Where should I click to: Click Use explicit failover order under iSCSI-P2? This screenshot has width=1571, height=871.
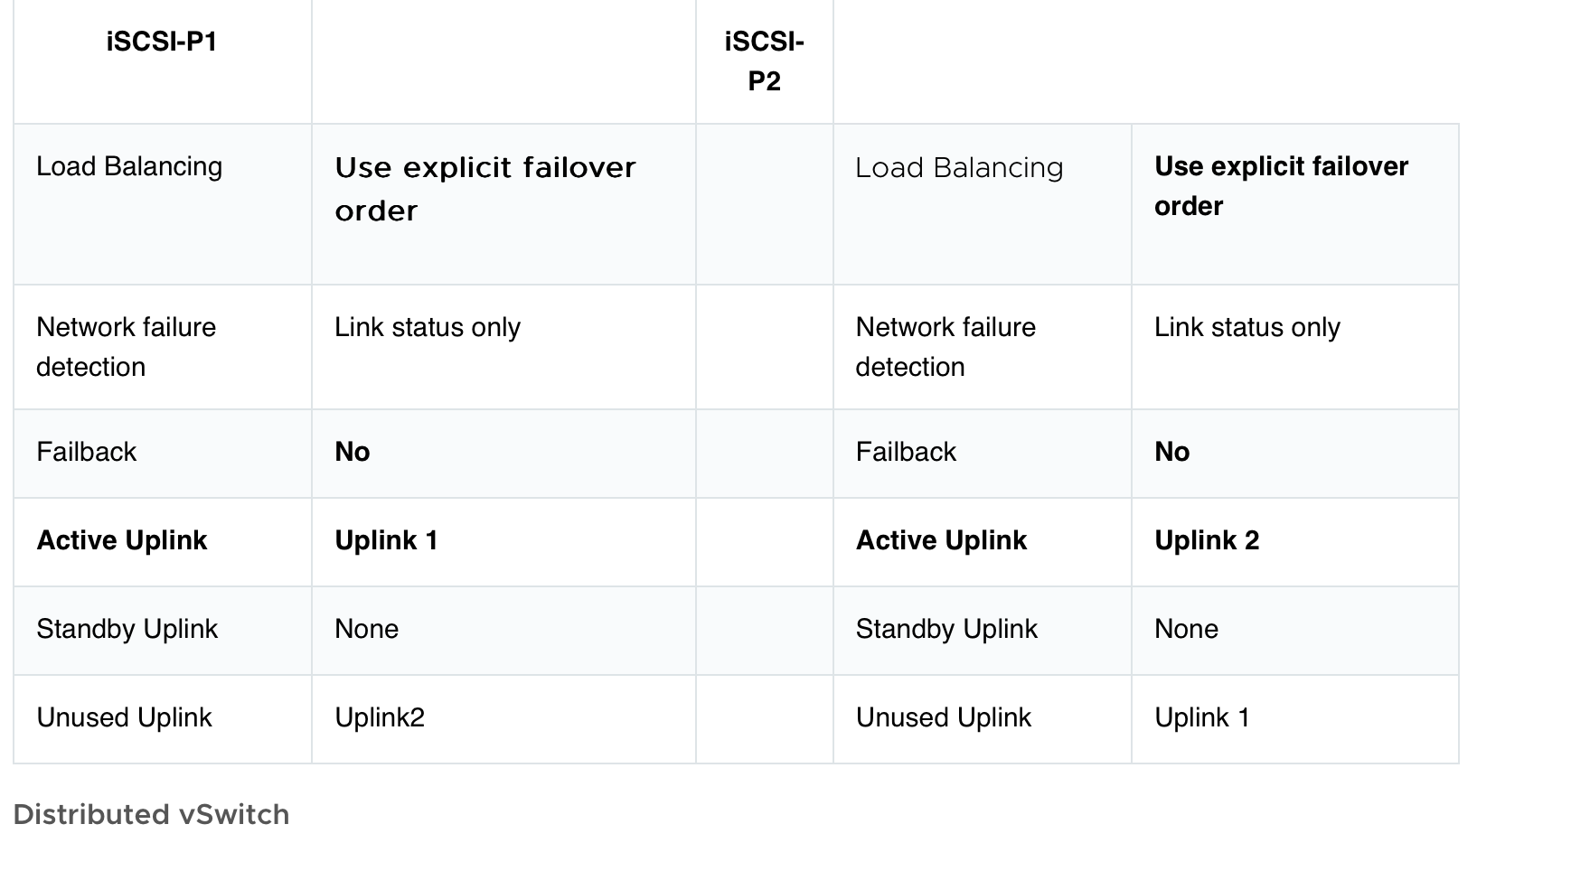(x=1280, y=186)
